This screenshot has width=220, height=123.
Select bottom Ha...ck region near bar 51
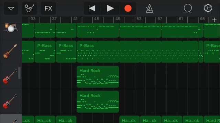coord(129,120)
